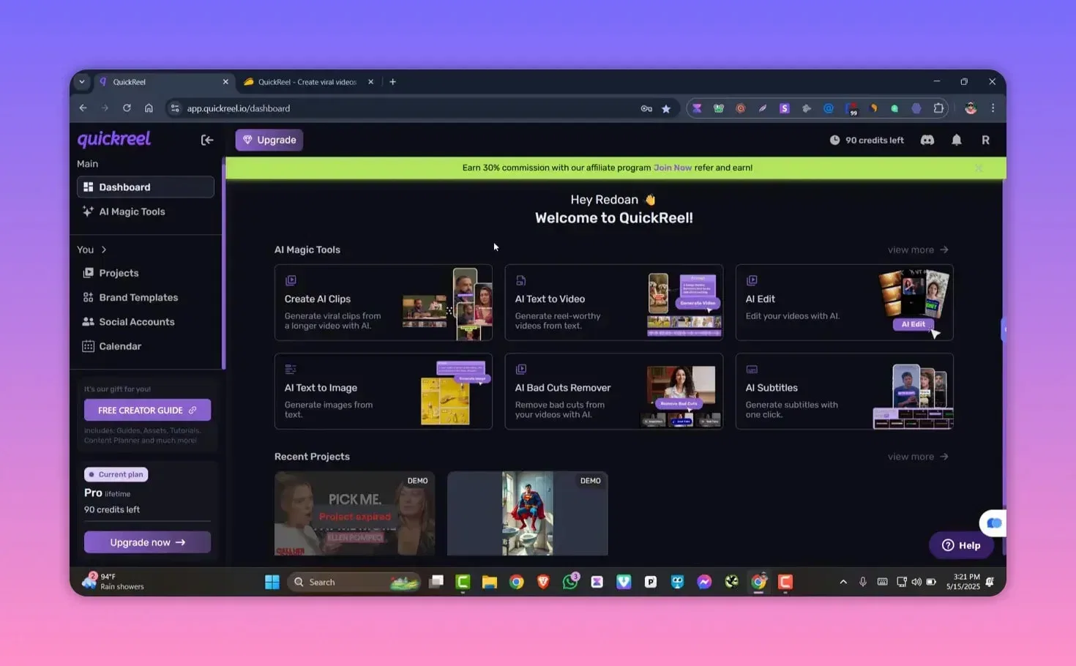
Task: Select the Calendar icon in the sidebar
Action: (89, 345)
